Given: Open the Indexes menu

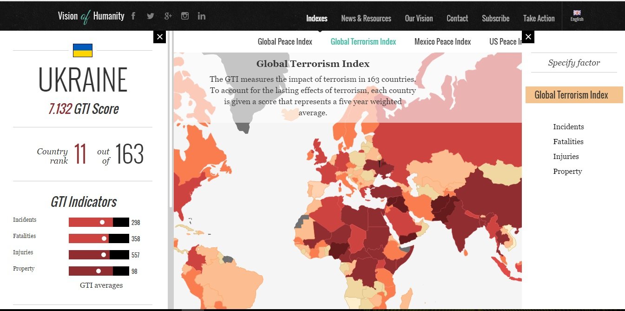Looking at the screenshot, I should click(x=317, y=19).
